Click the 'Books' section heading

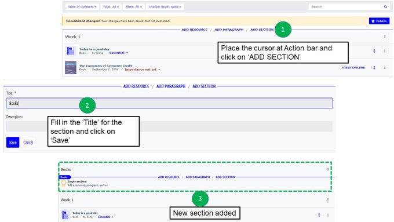(x=66, y=170)
